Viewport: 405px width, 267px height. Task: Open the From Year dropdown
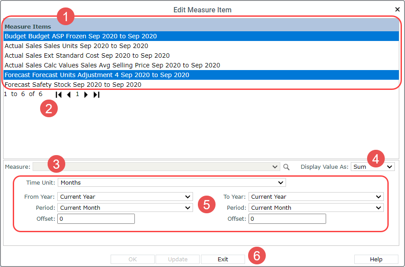pos(125,197)
